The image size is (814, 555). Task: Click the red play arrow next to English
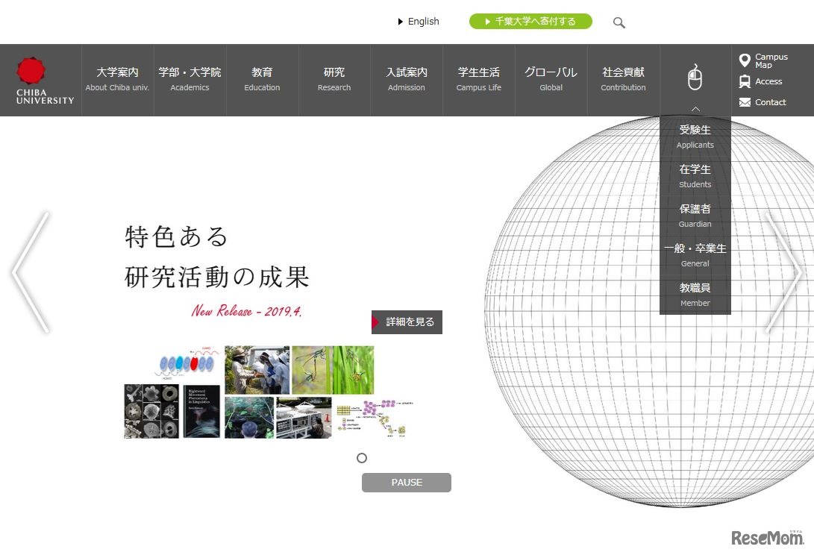(x=401, y=22)
